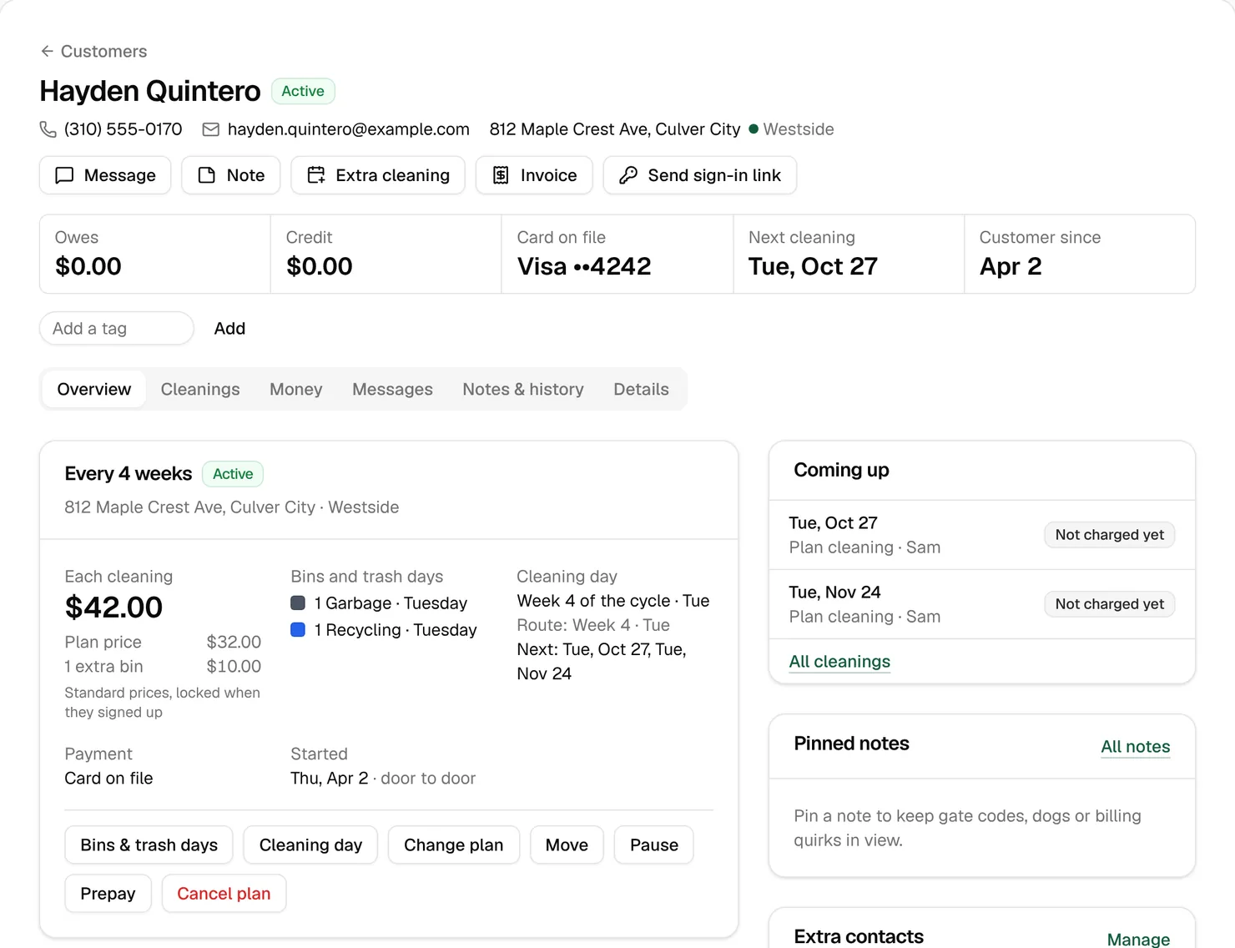Click the Visa ••4242 card on file value
Viewport: 1235px width, 948px height.
584,266
